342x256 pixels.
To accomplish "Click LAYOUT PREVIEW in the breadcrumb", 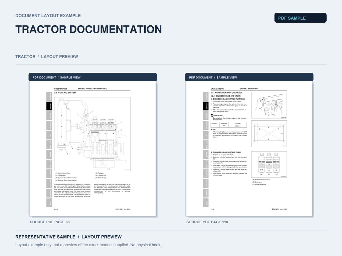I will pyautogui.click(x=59, y=57).
